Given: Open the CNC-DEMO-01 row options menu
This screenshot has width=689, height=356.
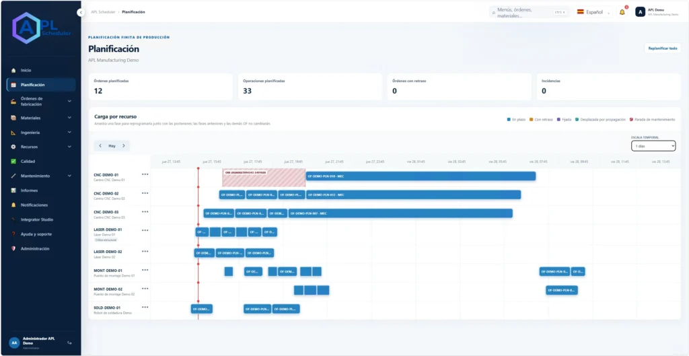Looking at the screenshot, I should click(145, 174).
